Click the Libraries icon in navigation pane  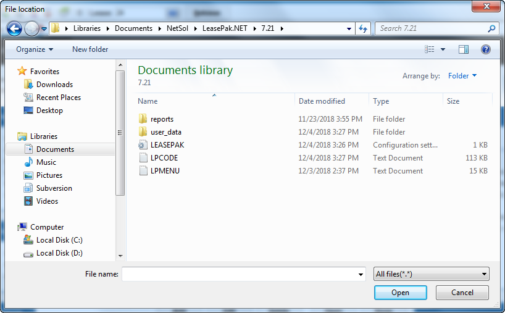22,136
